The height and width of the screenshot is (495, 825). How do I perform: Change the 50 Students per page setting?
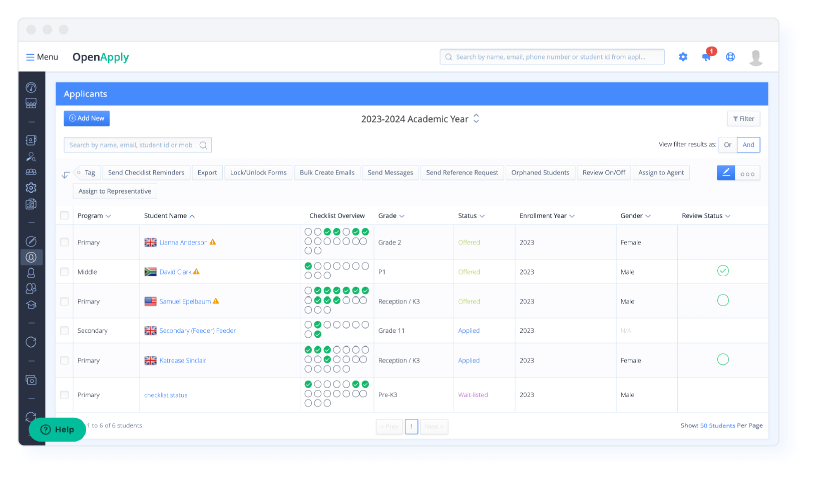tap(717, 425)
